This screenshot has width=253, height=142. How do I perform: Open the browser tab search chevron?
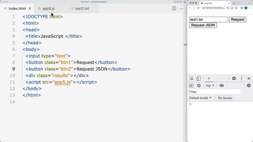click(250, 3)
